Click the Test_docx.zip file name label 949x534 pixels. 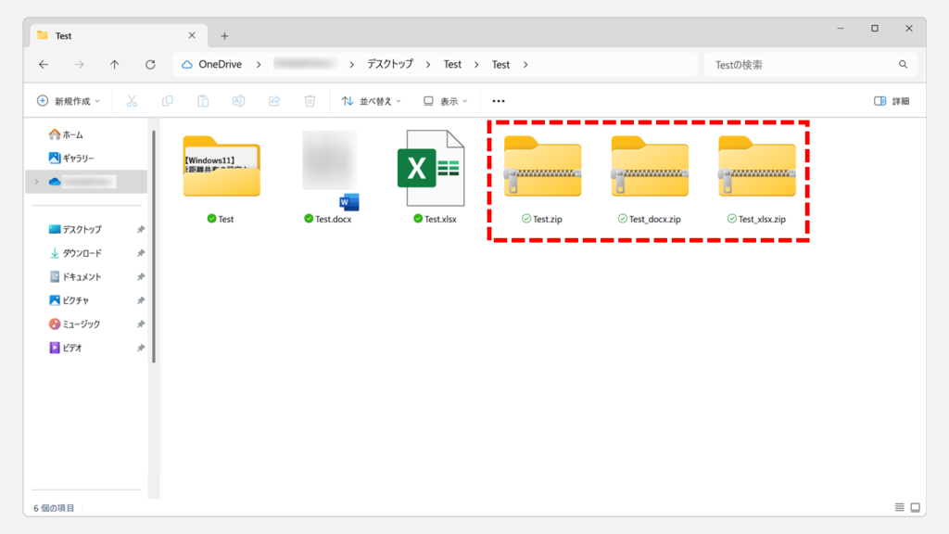pos(655,219)
